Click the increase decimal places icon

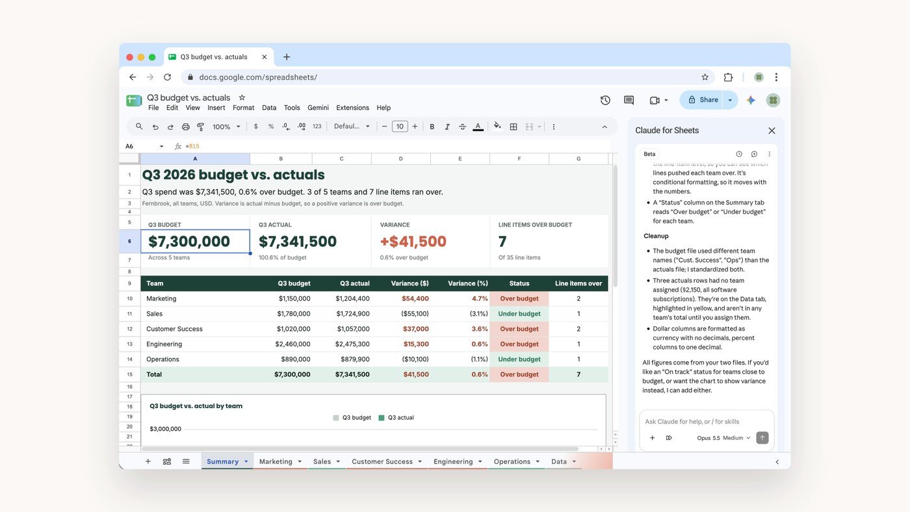click(x=302, y=127)
